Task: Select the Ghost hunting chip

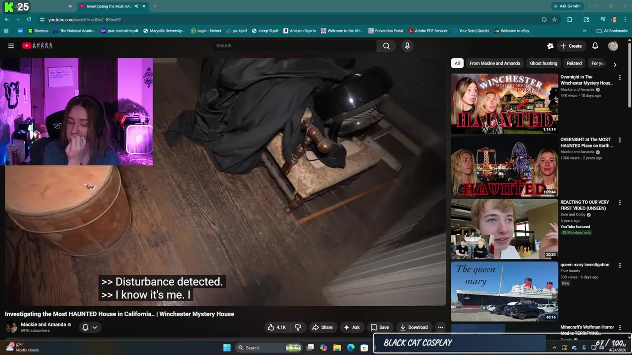Action: click(x=543, y=63)
